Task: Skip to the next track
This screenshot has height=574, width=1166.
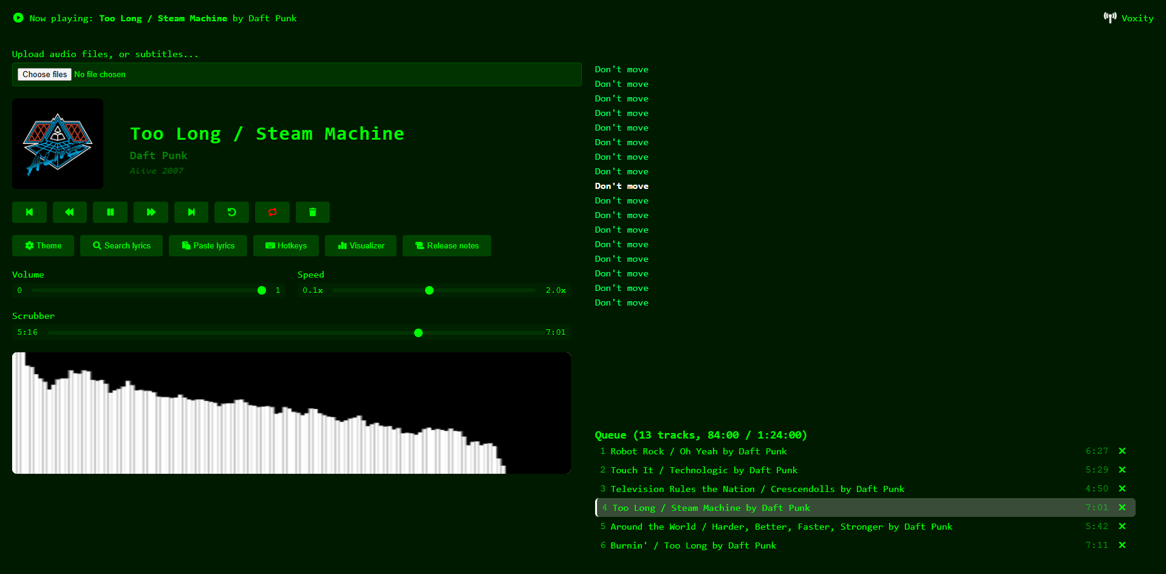Action: pos(191,212)
